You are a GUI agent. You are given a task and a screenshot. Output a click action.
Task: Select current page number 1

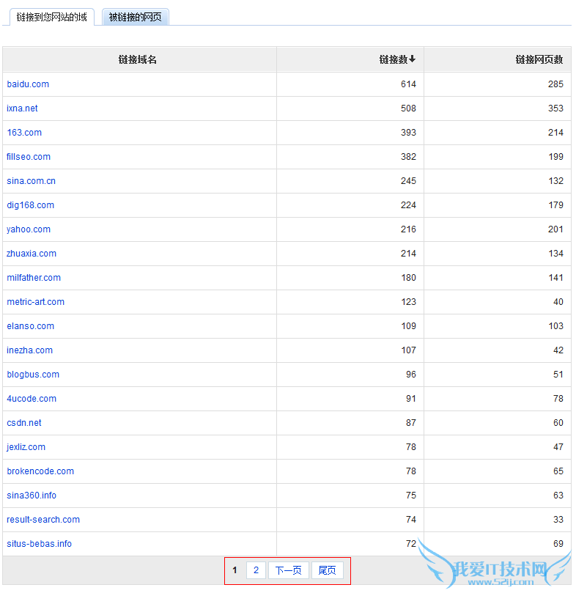(235, 570)
